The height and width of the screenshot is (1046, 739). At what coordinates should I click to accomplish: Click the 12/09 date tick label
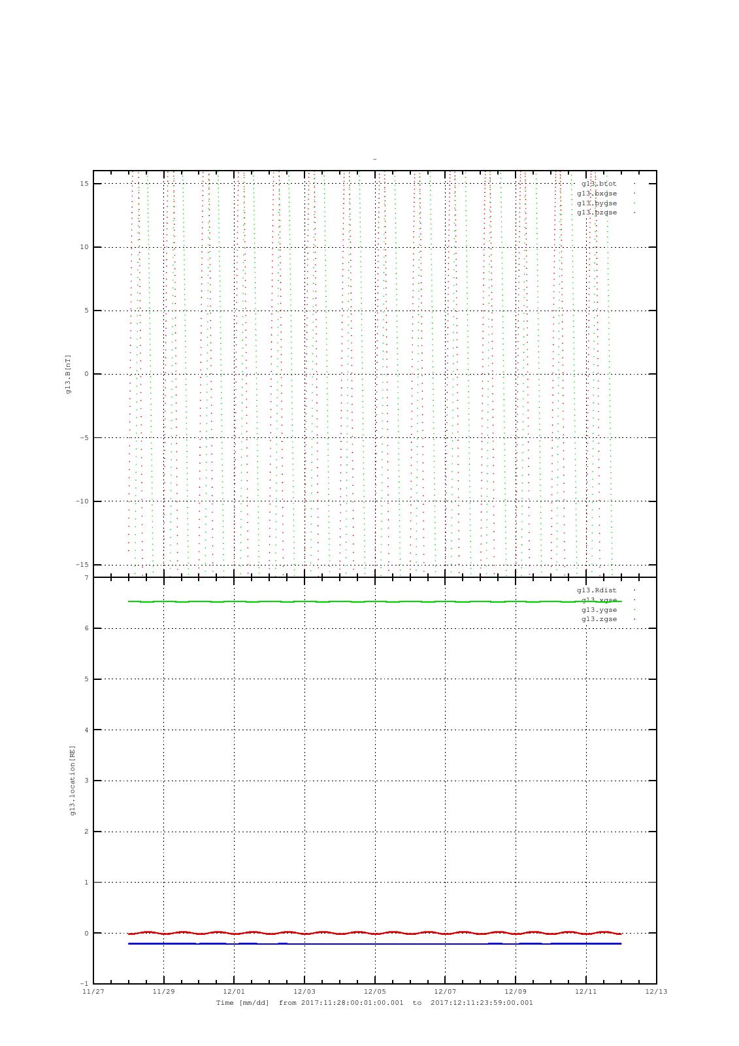click(x=516, y=992)
